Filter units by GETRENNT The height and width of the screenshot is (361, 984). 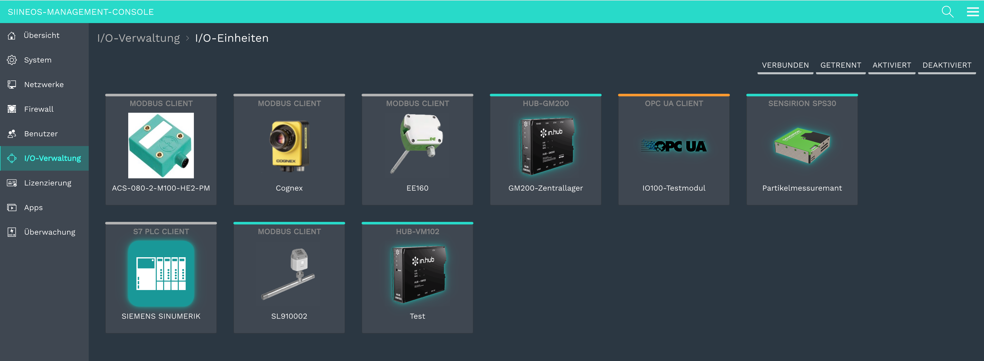(x=840, y=65)
